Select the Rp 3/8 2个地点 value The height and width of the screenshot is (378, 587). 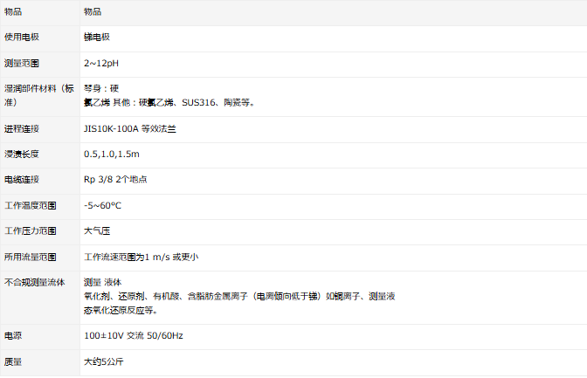pos(115,180)
